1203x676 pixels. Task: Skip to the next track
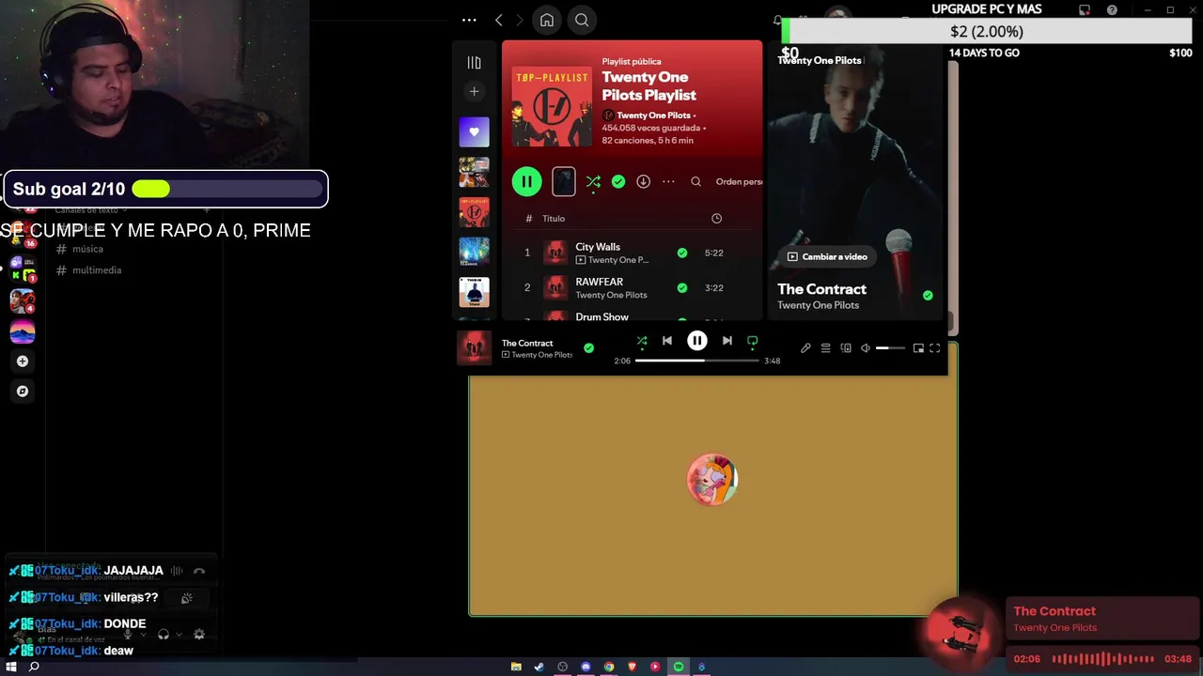(x=726, y=341)
